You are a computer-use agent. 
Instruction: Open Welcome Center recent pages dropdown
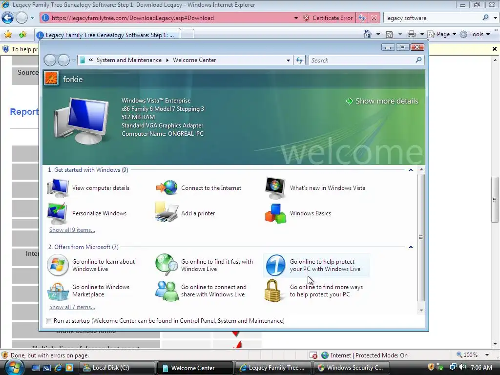(73, 60)
